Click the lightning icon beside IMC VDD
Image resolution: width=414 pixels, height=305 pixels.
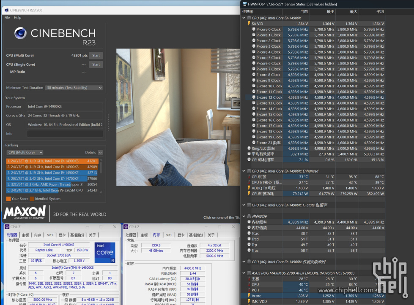[249, 301]
